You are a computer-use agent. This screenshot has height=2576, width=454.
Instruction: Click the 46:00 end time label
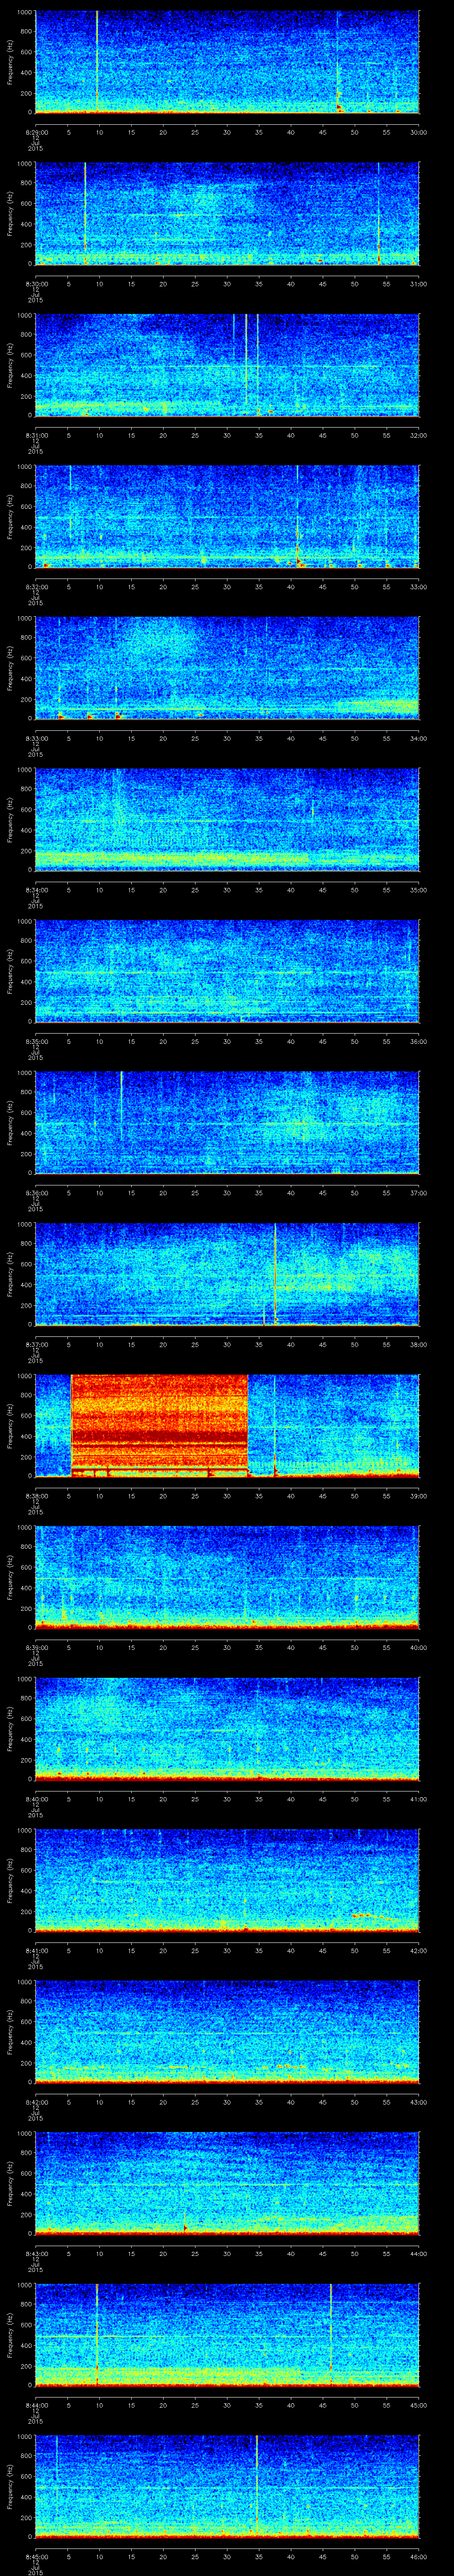418,2557
